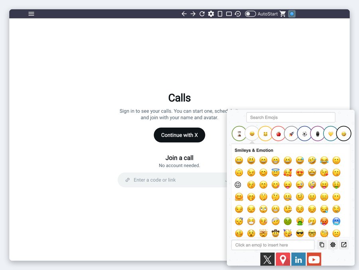Insert the heart eyes emoji
This screenshot has width=359, height=270.
click(x=300, y=172)
